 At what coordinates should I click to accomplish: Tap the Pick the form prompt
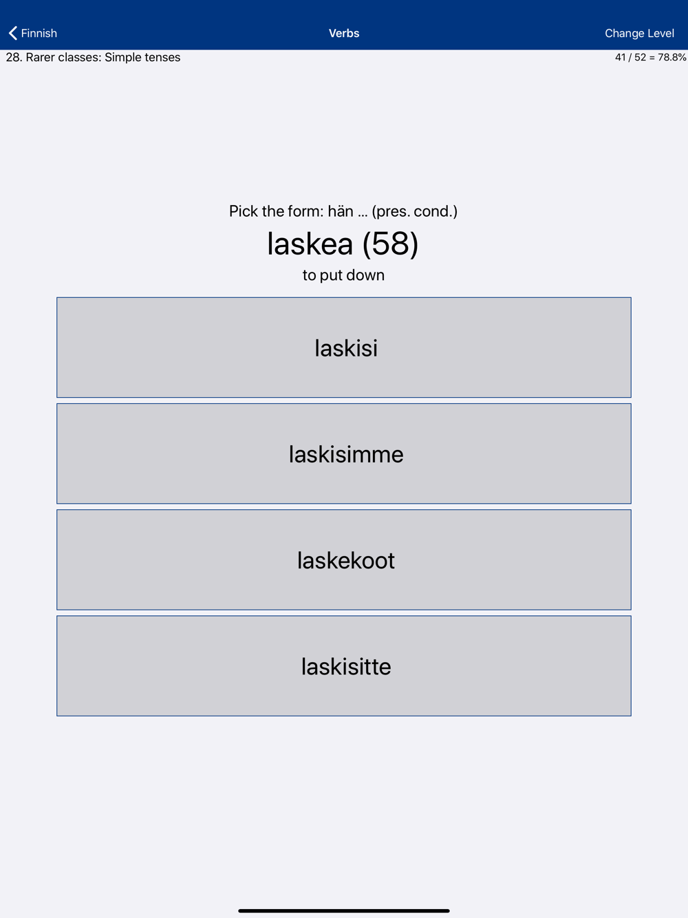276,211
